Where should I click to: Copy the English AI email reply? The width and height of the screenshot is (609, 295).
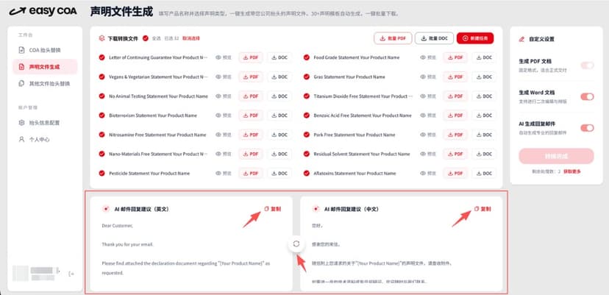coord(272,209)
